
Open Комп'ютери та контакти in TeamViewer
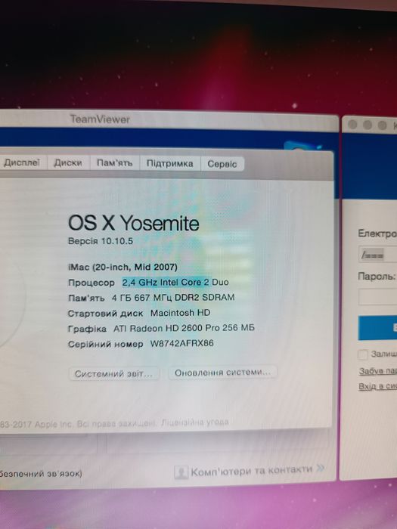pyautogui.click(x=251, y=470)
